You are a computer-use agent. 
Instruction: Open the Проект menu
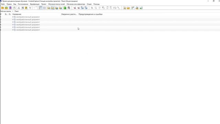44,4
